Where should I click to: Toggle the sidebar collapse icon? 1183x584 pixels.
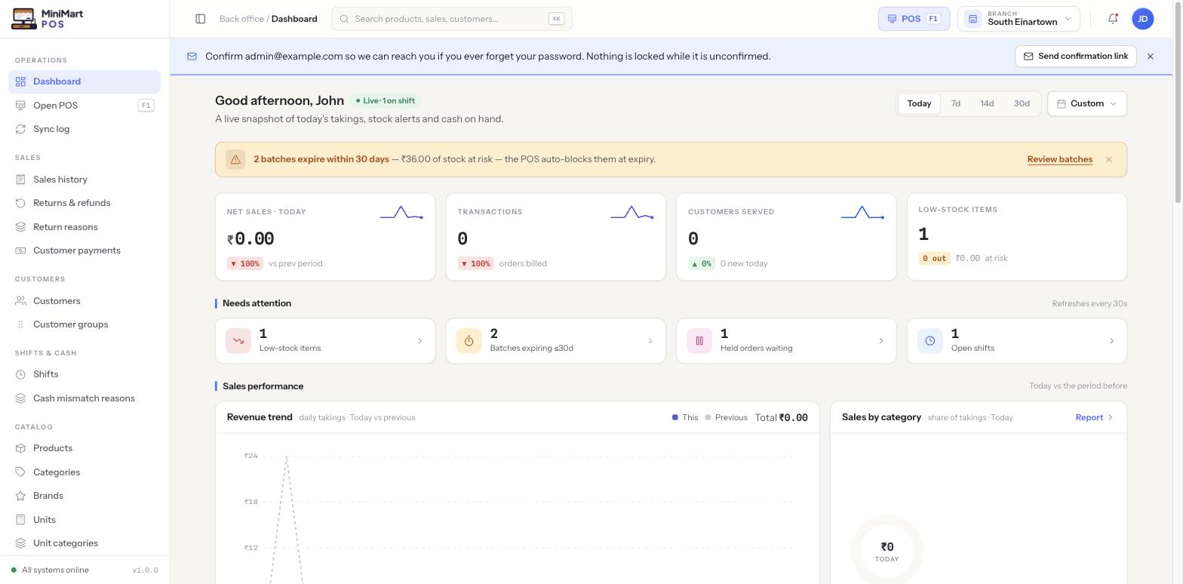pyautogui.click(x=201, y=19)
